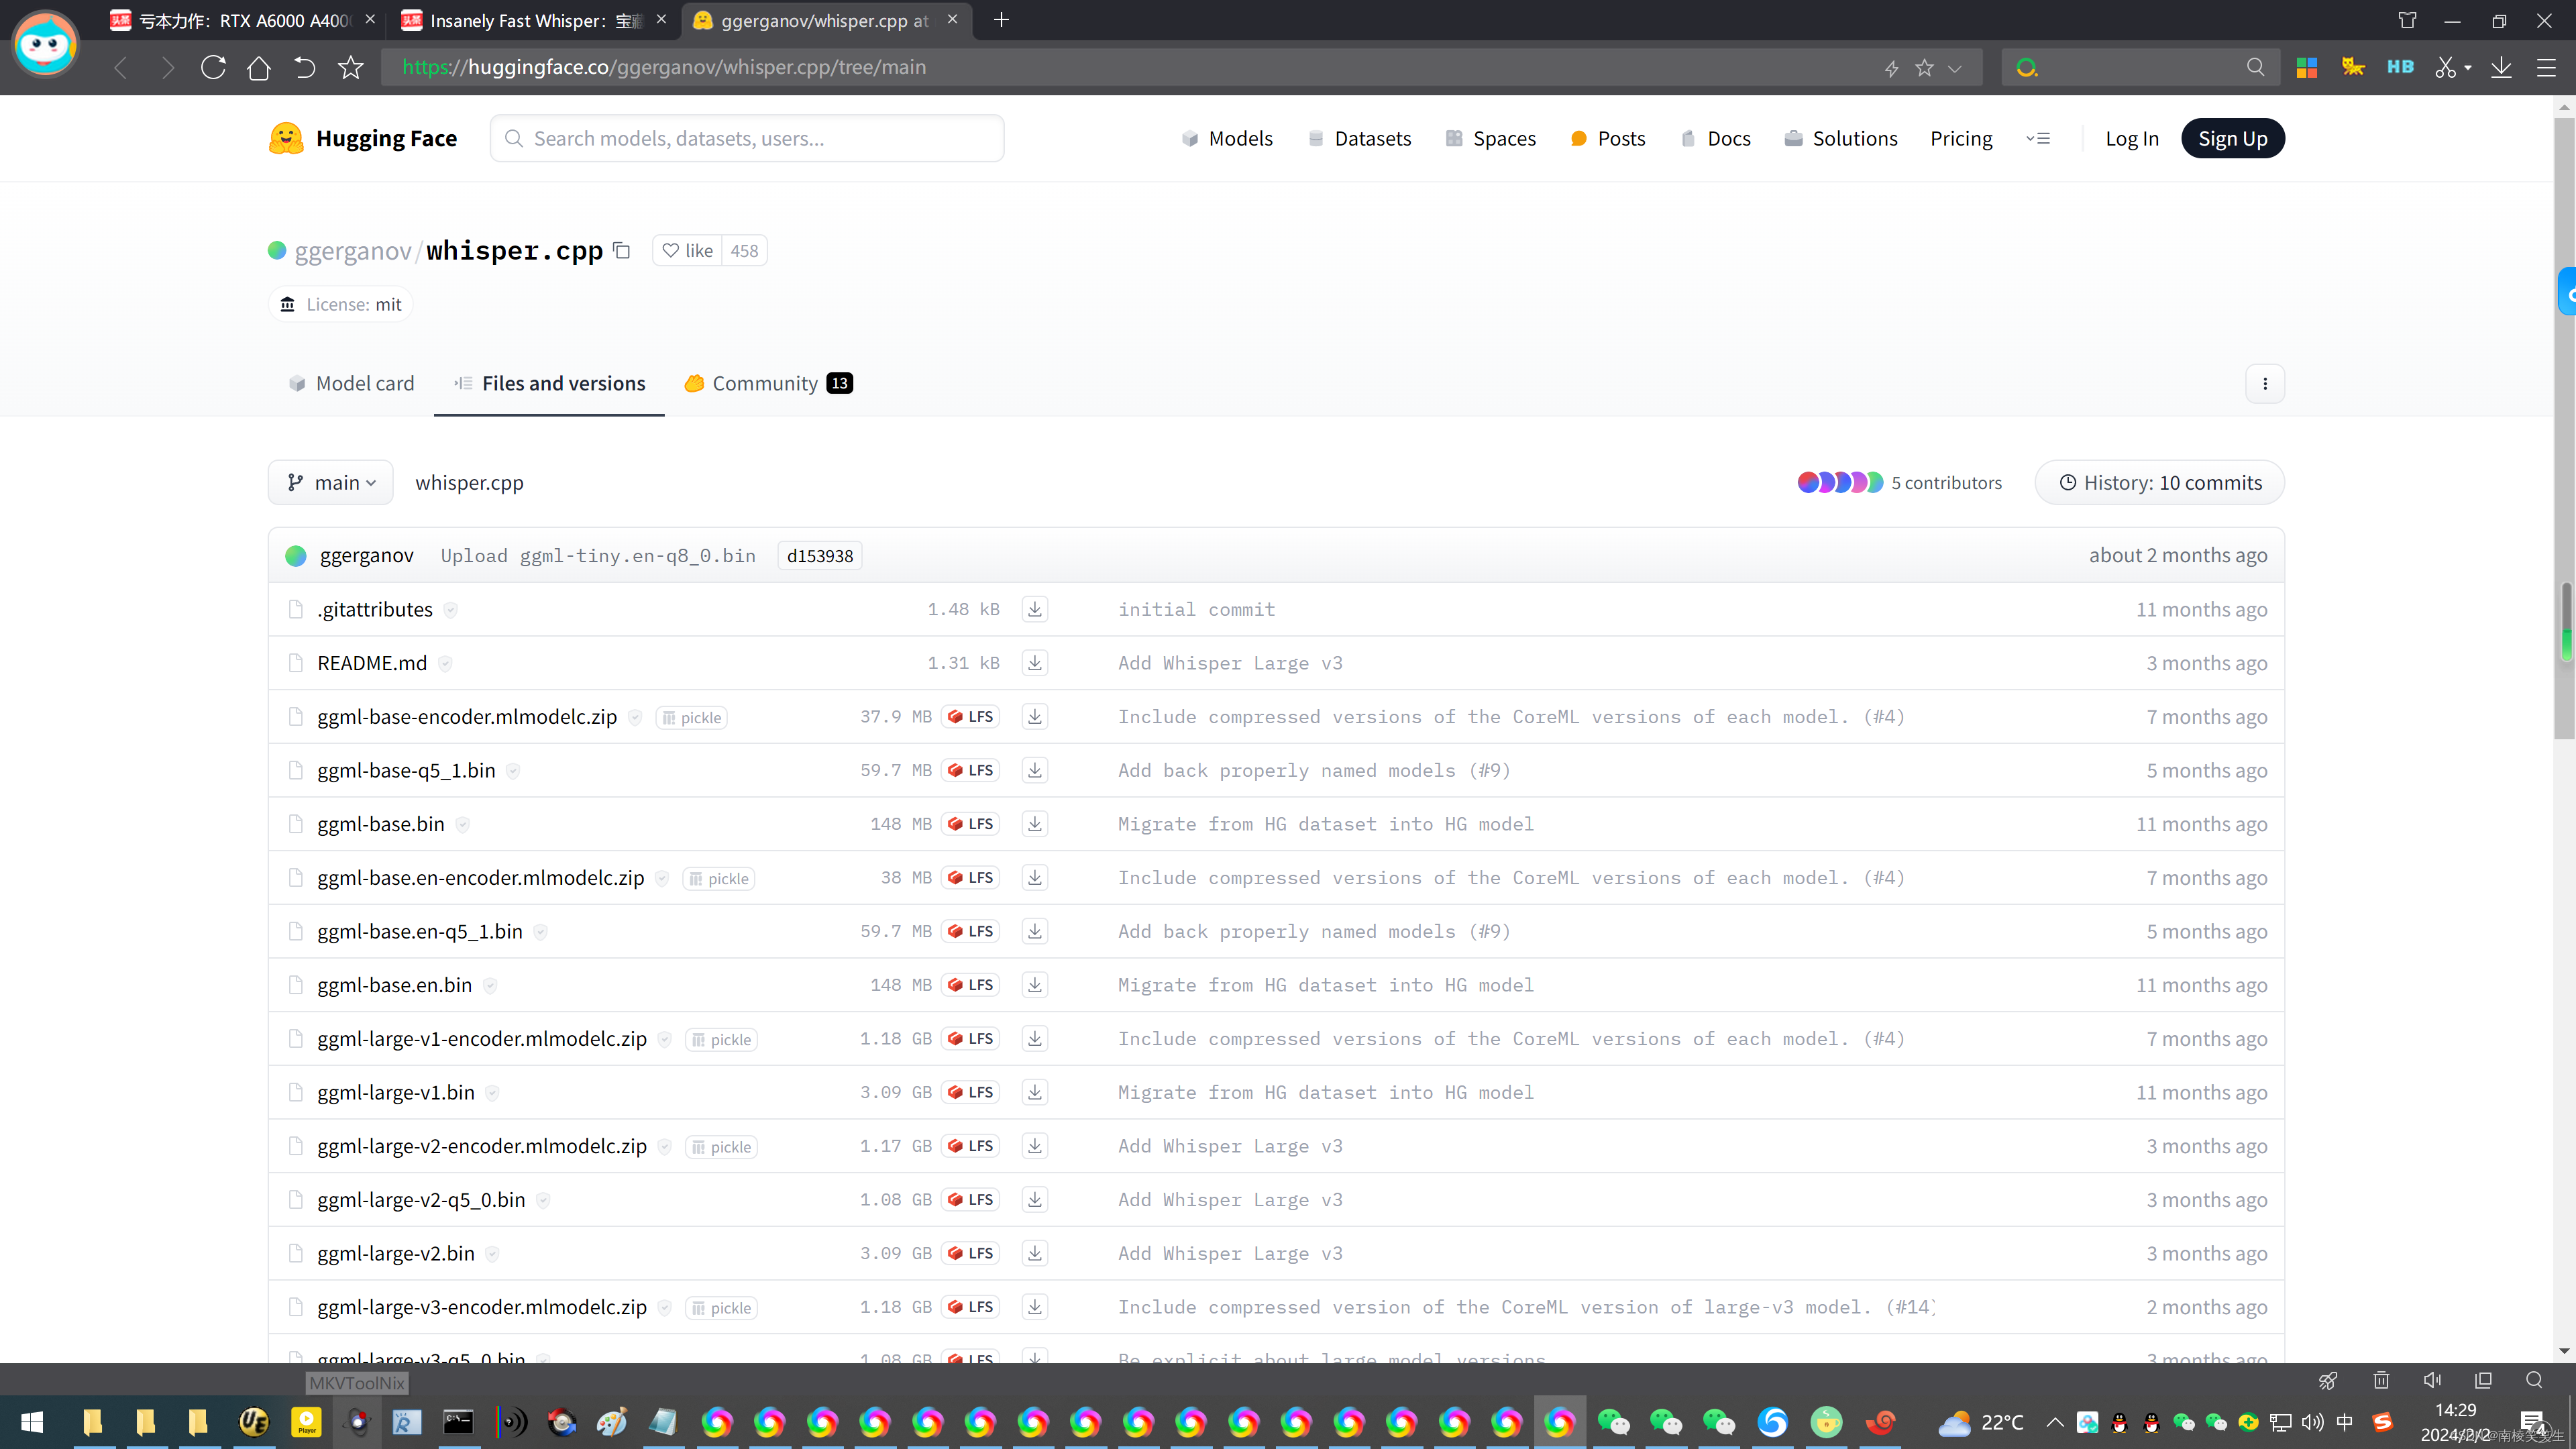Toggle the system volume icon in the tray

point(2312,1422)
